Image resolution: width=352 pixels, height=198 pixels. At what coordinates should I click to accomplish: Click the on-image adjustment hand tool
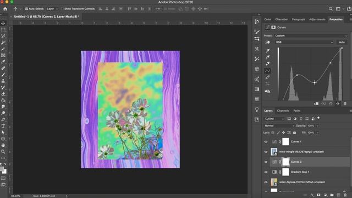click(268, 42)
